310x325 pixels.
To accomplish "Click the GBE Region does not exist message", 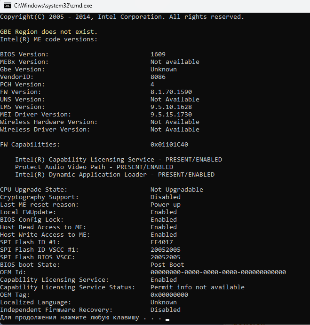I will (x=49, y=31).
